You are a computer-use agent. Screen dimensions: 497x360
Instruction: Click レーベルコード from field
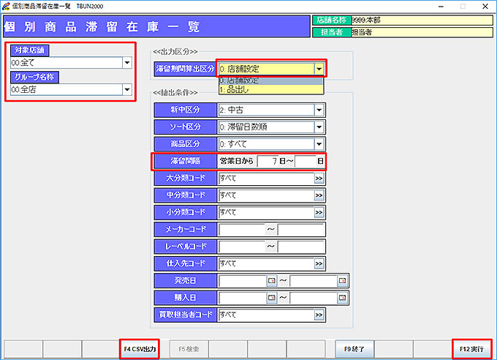click(241, 247)
